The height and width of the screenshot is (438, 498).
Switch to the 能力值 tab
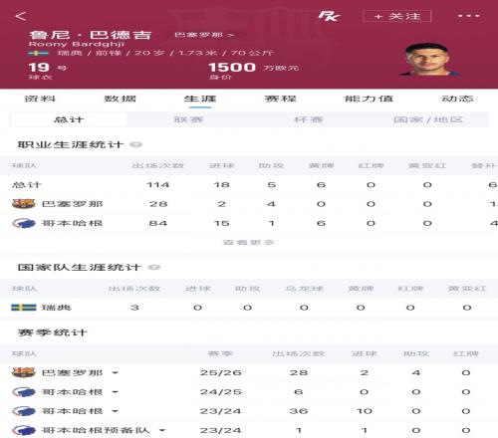click(369, 99)
